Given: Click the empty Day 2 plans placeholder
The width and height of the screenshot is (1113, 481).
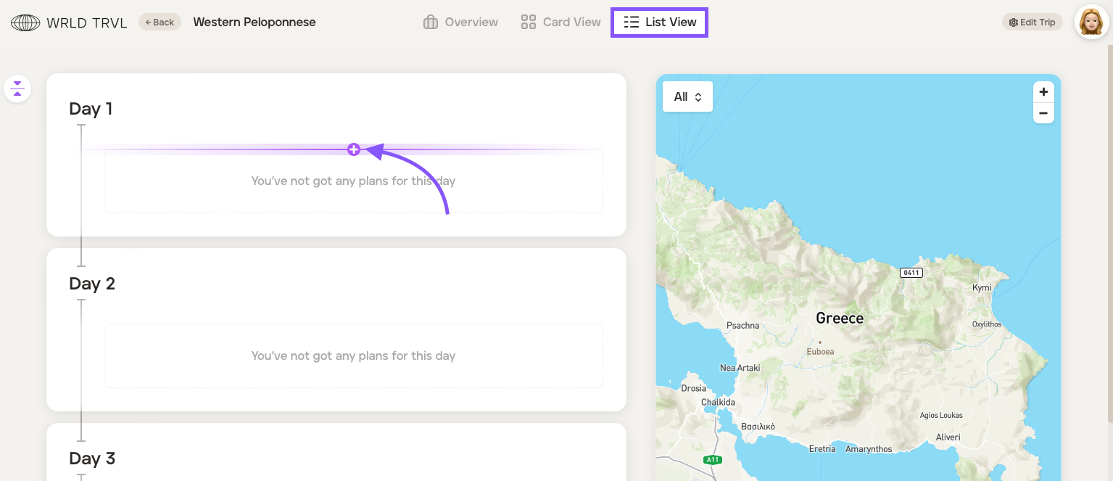Looking at the screenshot, I should pos(353,355).
